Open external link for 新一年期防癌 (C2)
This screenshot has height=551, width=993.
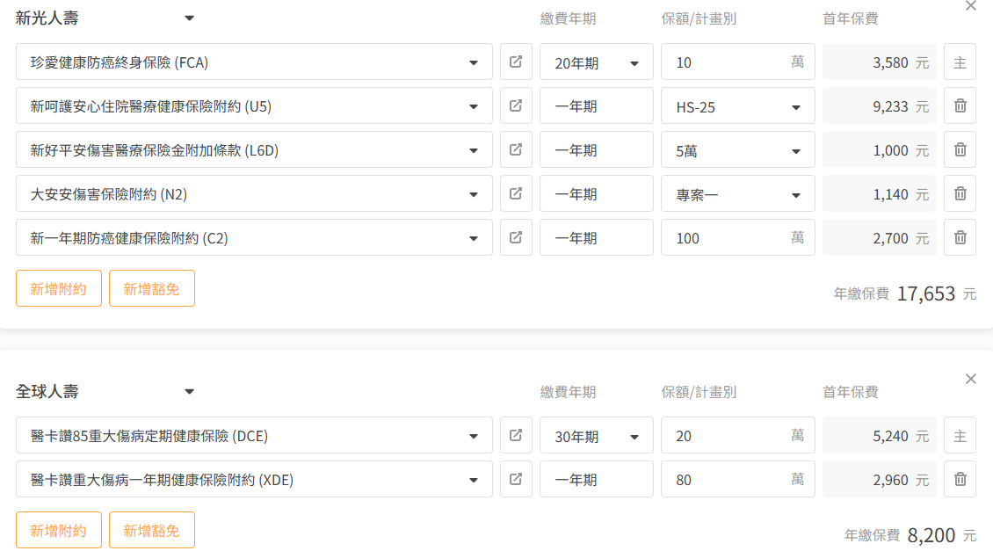coord(516,237)
